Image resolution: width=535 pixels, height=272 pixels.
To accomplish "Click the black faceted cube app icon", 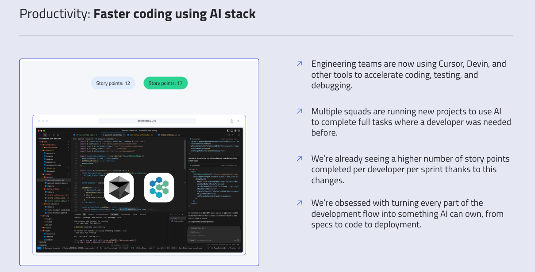I will click(x=119, y=187).
